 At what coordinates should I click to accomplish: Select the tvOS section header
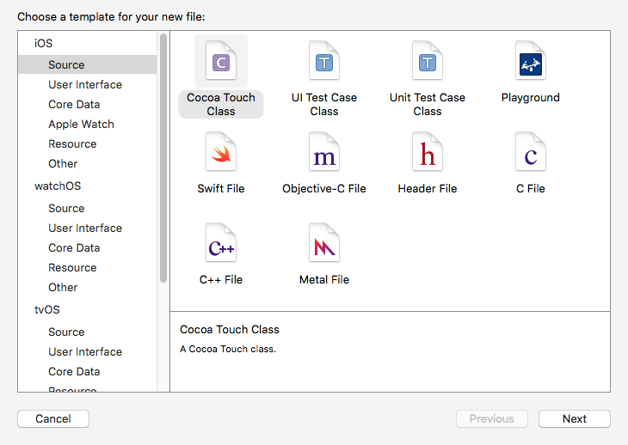pyautogui.click(x=47, y=309)
